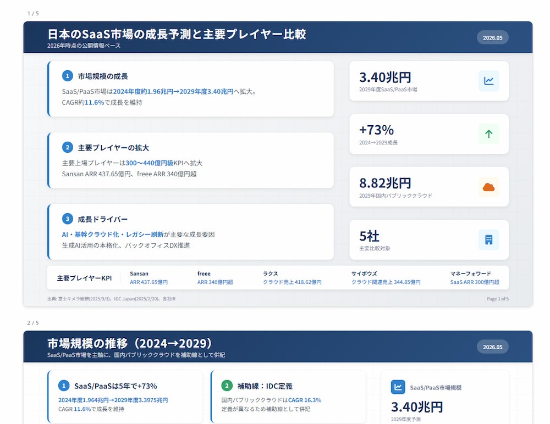The image size is (550, 424).
Task: Click the building icon beside 5社
Action: [488, 239]
